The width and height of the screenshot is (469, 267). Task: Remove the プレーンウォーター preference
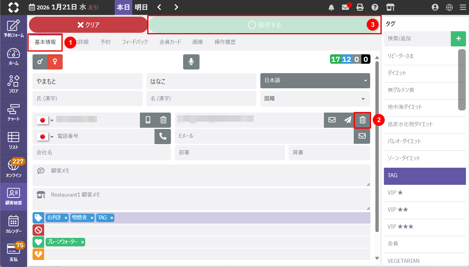pyautogui.click(x=82, y=242)
